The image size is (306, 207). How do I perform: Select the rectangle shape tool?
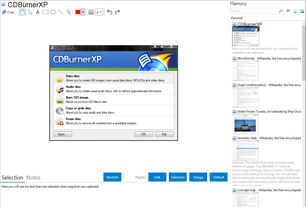(45, 12)
